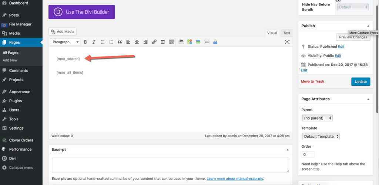Screen dimensions: 379x185
Task: Click the Order number field
Action: pos(308,154)
